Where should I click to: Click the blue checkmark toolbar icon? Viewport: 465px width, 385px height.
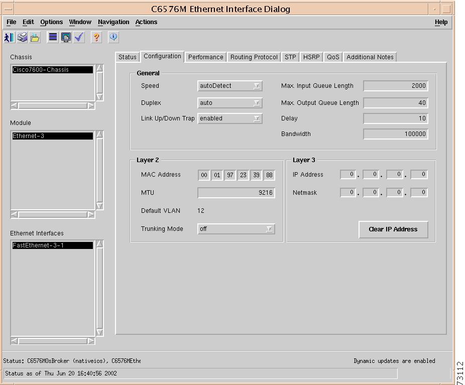click(x=79, y=37)
